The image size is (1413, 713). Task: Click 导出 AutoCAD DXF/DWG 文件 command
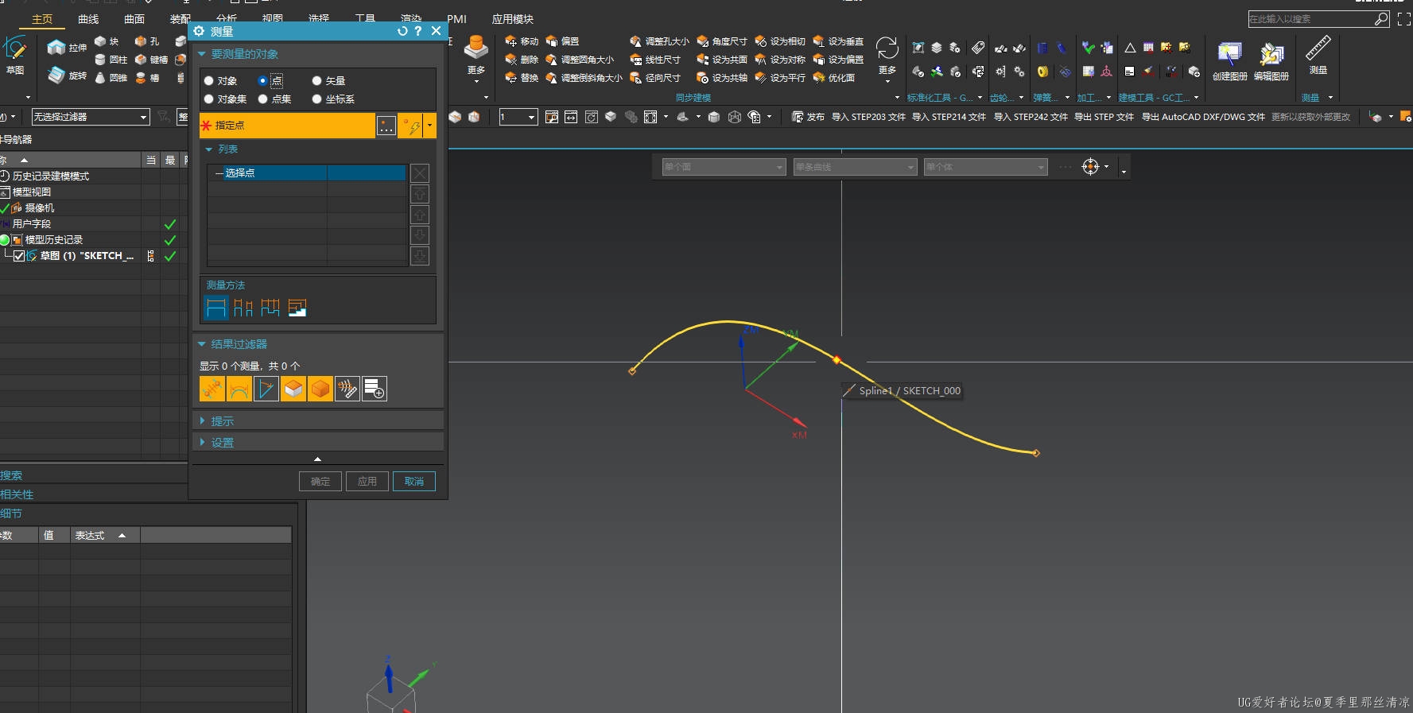(x=1203, y=117)
